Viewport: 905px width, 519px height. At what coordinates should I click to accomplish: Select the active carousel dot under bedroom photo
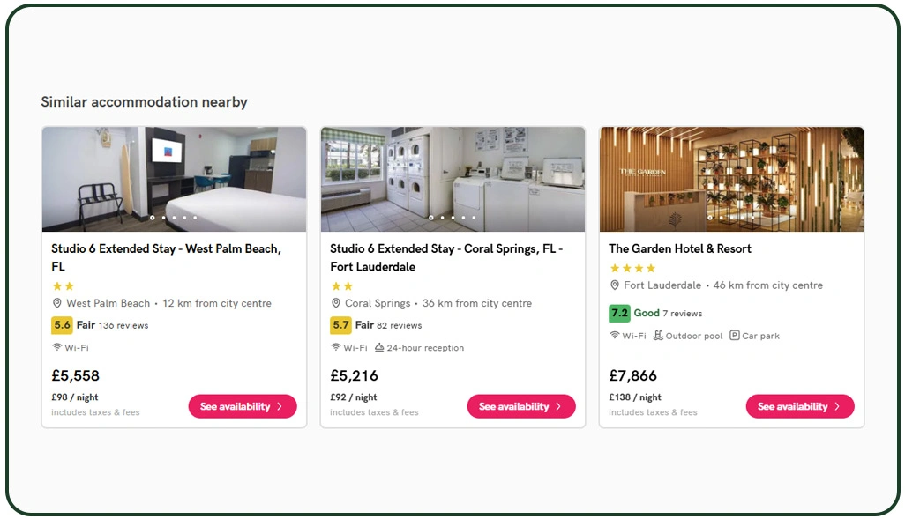[x=153, y=218]
